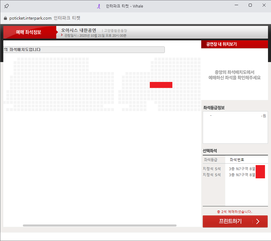The image size is (271, 241).
Task: Click the 중앙의 좌석배치도에서 instruction text
Action: [235, 72]
